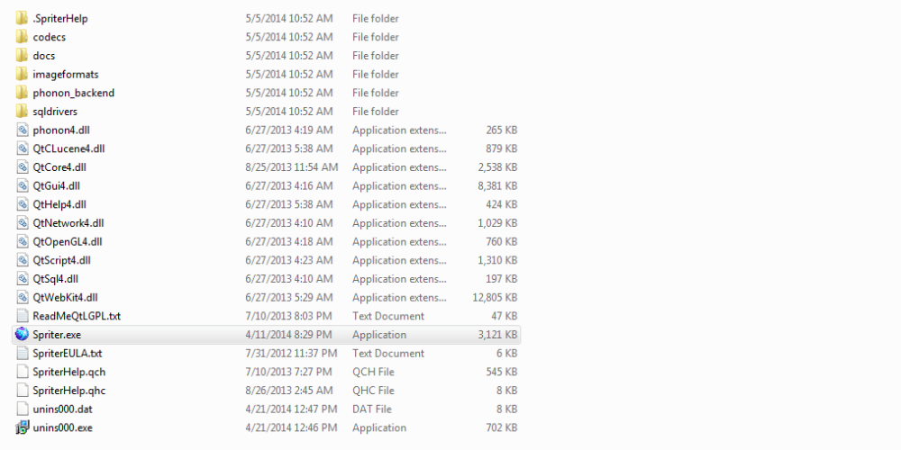Select the QtCLucene4.dll file name
901x450 pixels.
[x=69, y=148]
